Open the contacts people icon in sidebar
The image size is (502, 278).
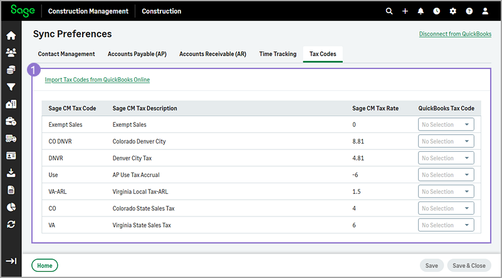point(11,53)
